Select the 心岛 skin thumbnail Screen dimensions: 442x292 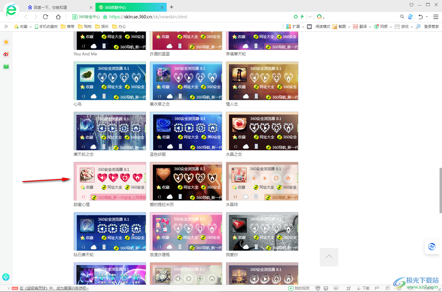coord(110,81)
